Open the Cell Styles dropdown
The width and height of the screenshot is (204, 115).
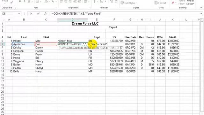point(128,3)
